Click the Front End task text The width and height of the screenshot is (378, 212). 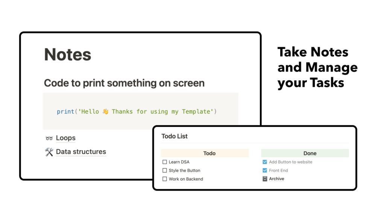(x=278, y=170)
